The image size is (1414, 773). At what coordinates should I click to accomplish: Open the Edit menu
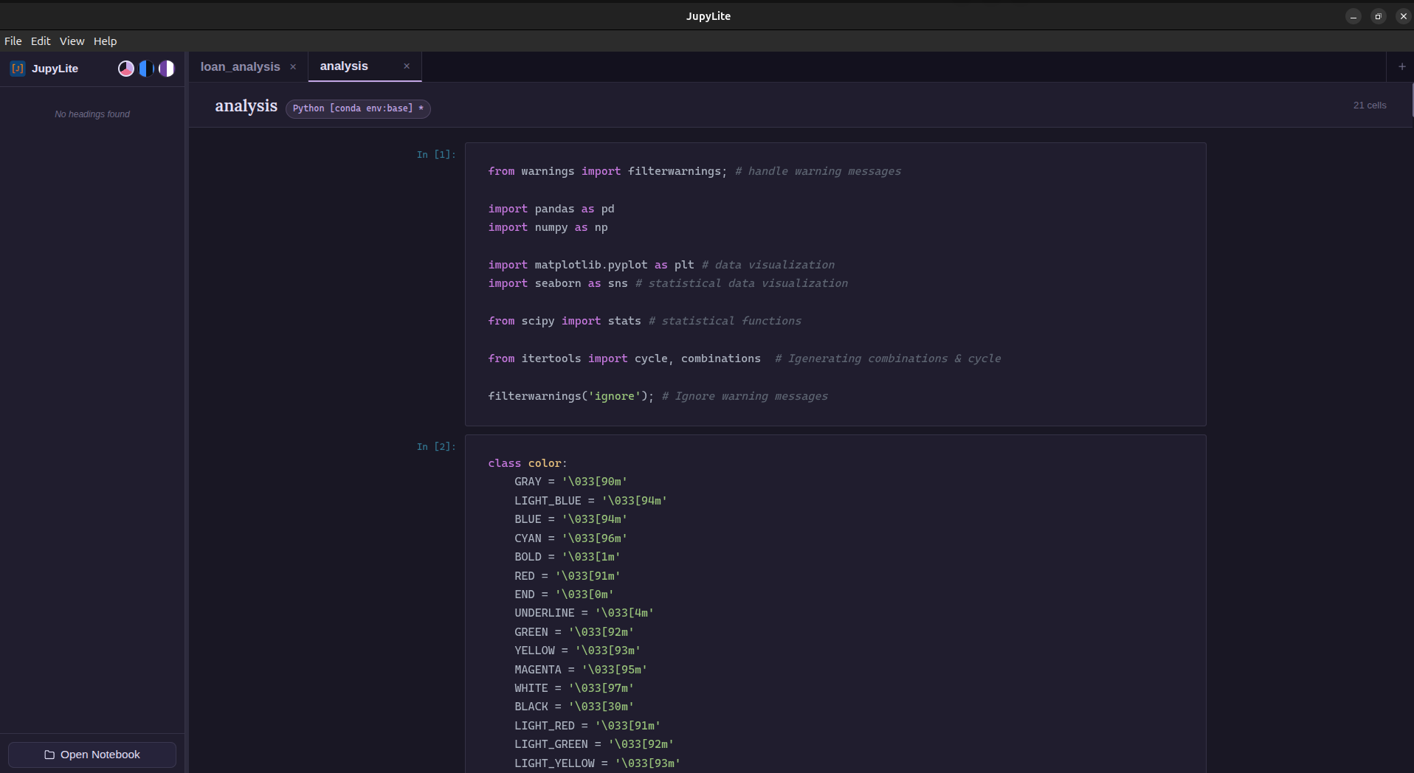40,41
